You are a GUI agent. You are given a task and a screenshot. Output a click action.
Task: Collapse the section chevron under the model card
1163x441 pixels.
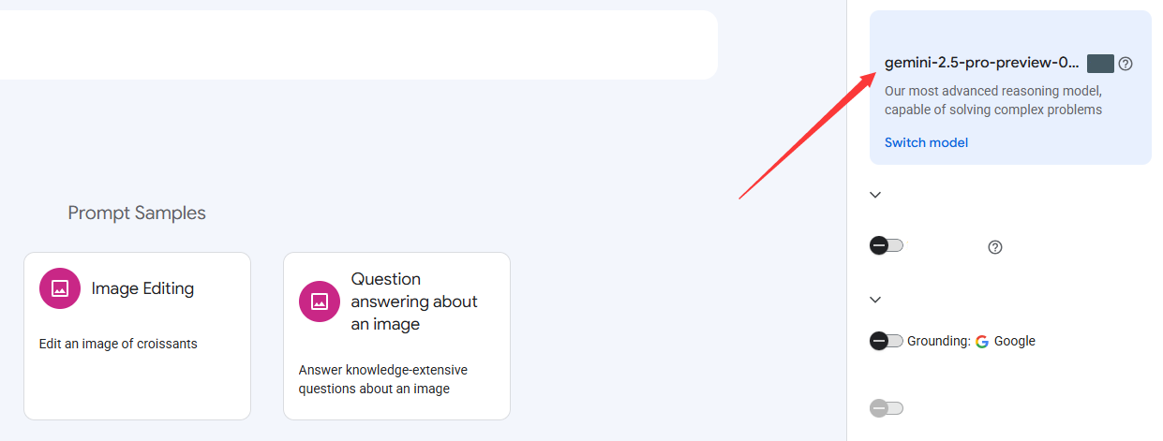tap(875, 195)
